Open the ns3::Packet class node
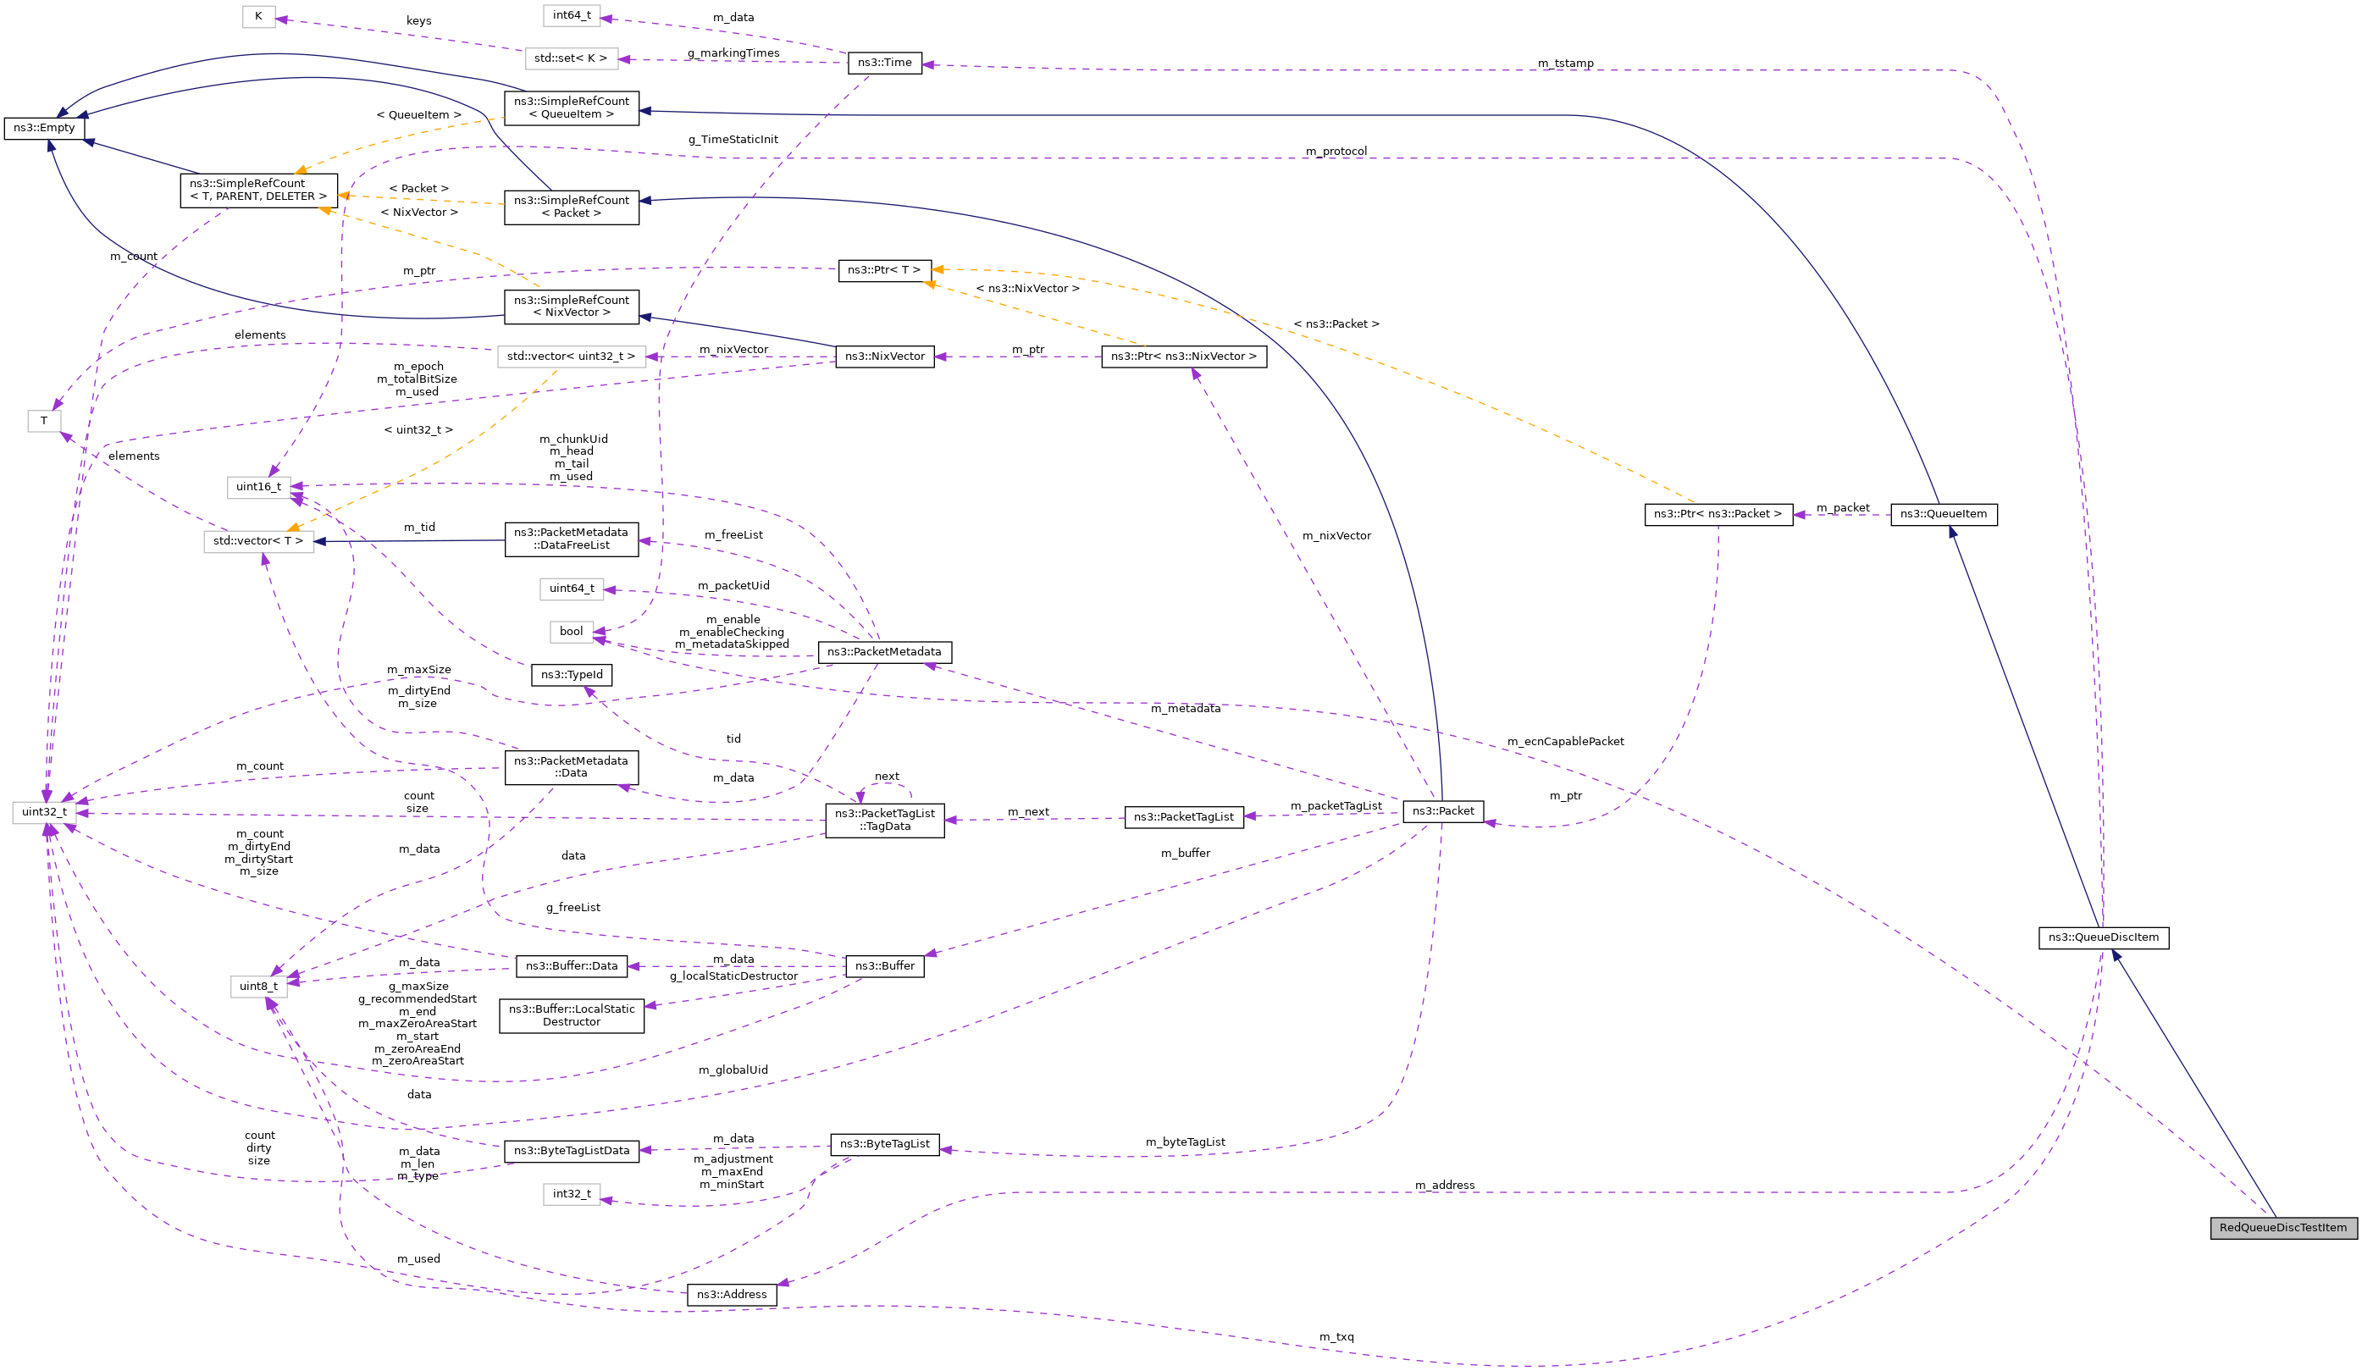 click(x=1443, y=811)
